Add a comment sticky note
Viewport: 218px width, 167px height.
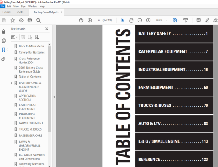198,20
